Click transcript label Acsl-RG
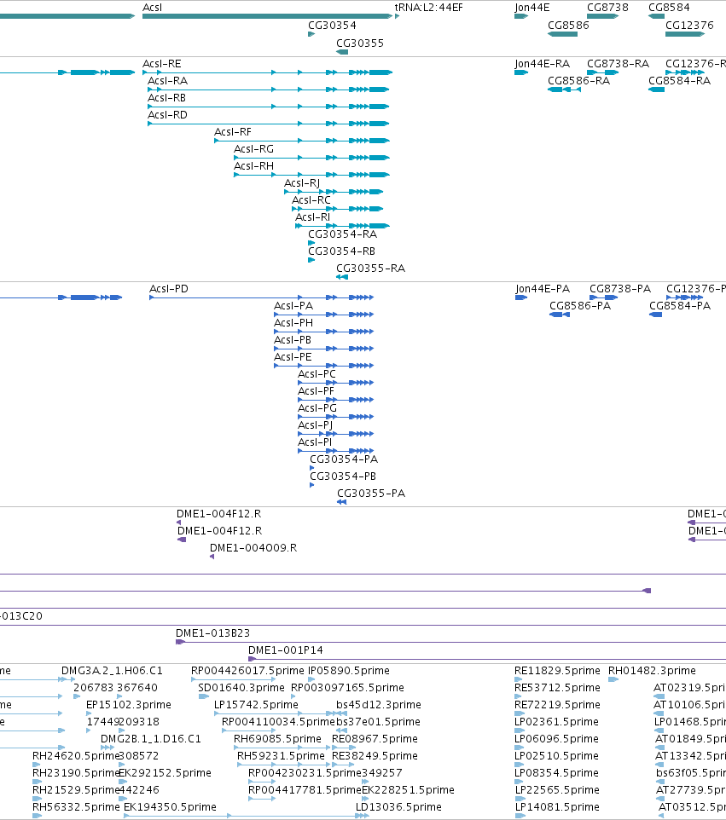 254,149
